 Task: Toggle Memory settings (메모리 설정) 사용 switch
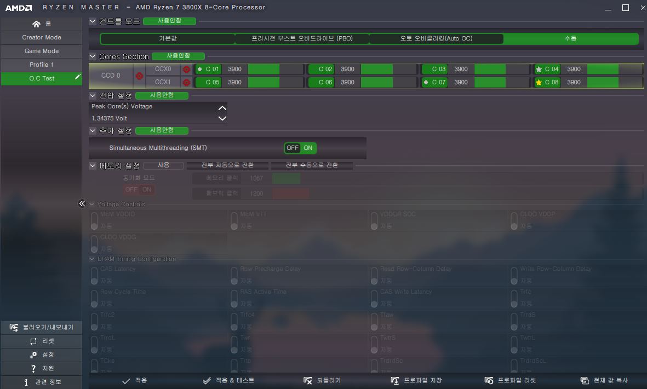[x=163, y=165]
